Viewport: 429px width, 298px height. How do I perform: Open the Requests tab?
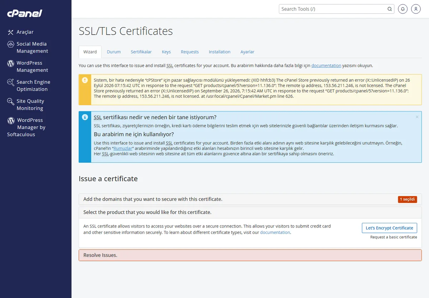[x=190, y=52]
